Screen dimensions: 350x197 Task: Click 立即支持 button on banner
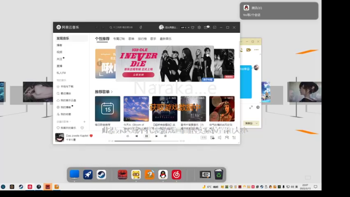(138, 75)
